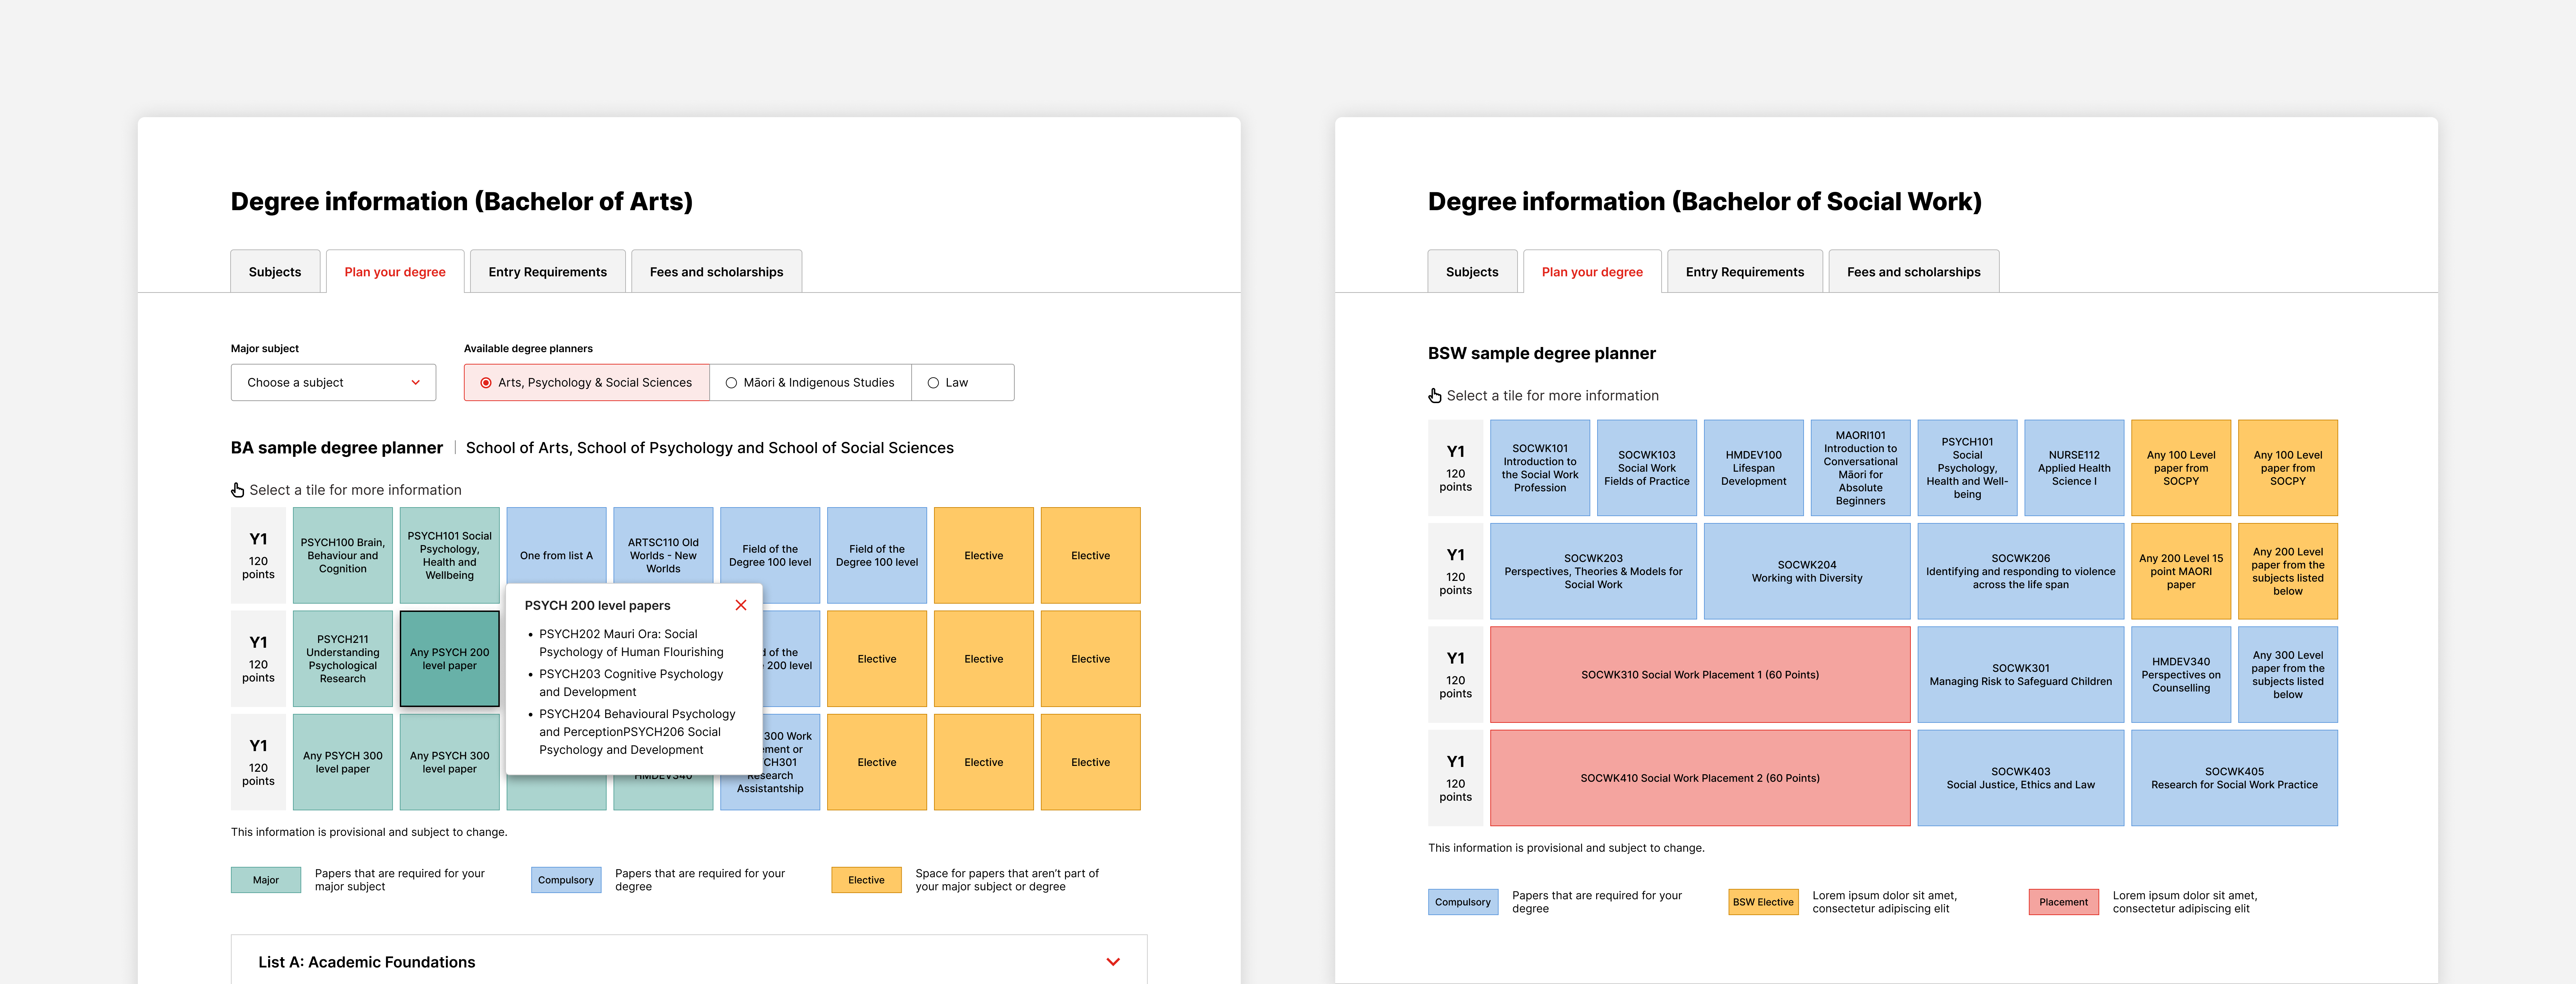2576x984 pixels.
Task: Open the Subjects tab in Bachelor of Social Work panel
Action: click(1472, 271)
